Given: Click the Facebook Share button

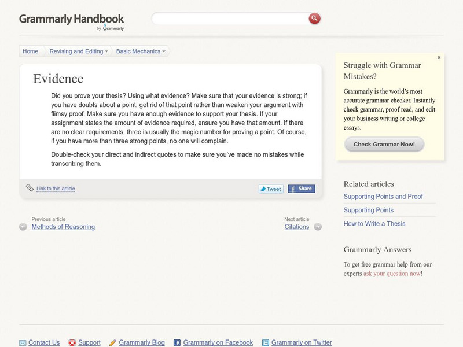Looking at the screenshot, I should (302, 189).
